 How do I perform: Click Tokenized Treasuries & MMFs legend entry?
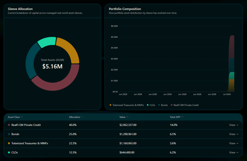127,105
